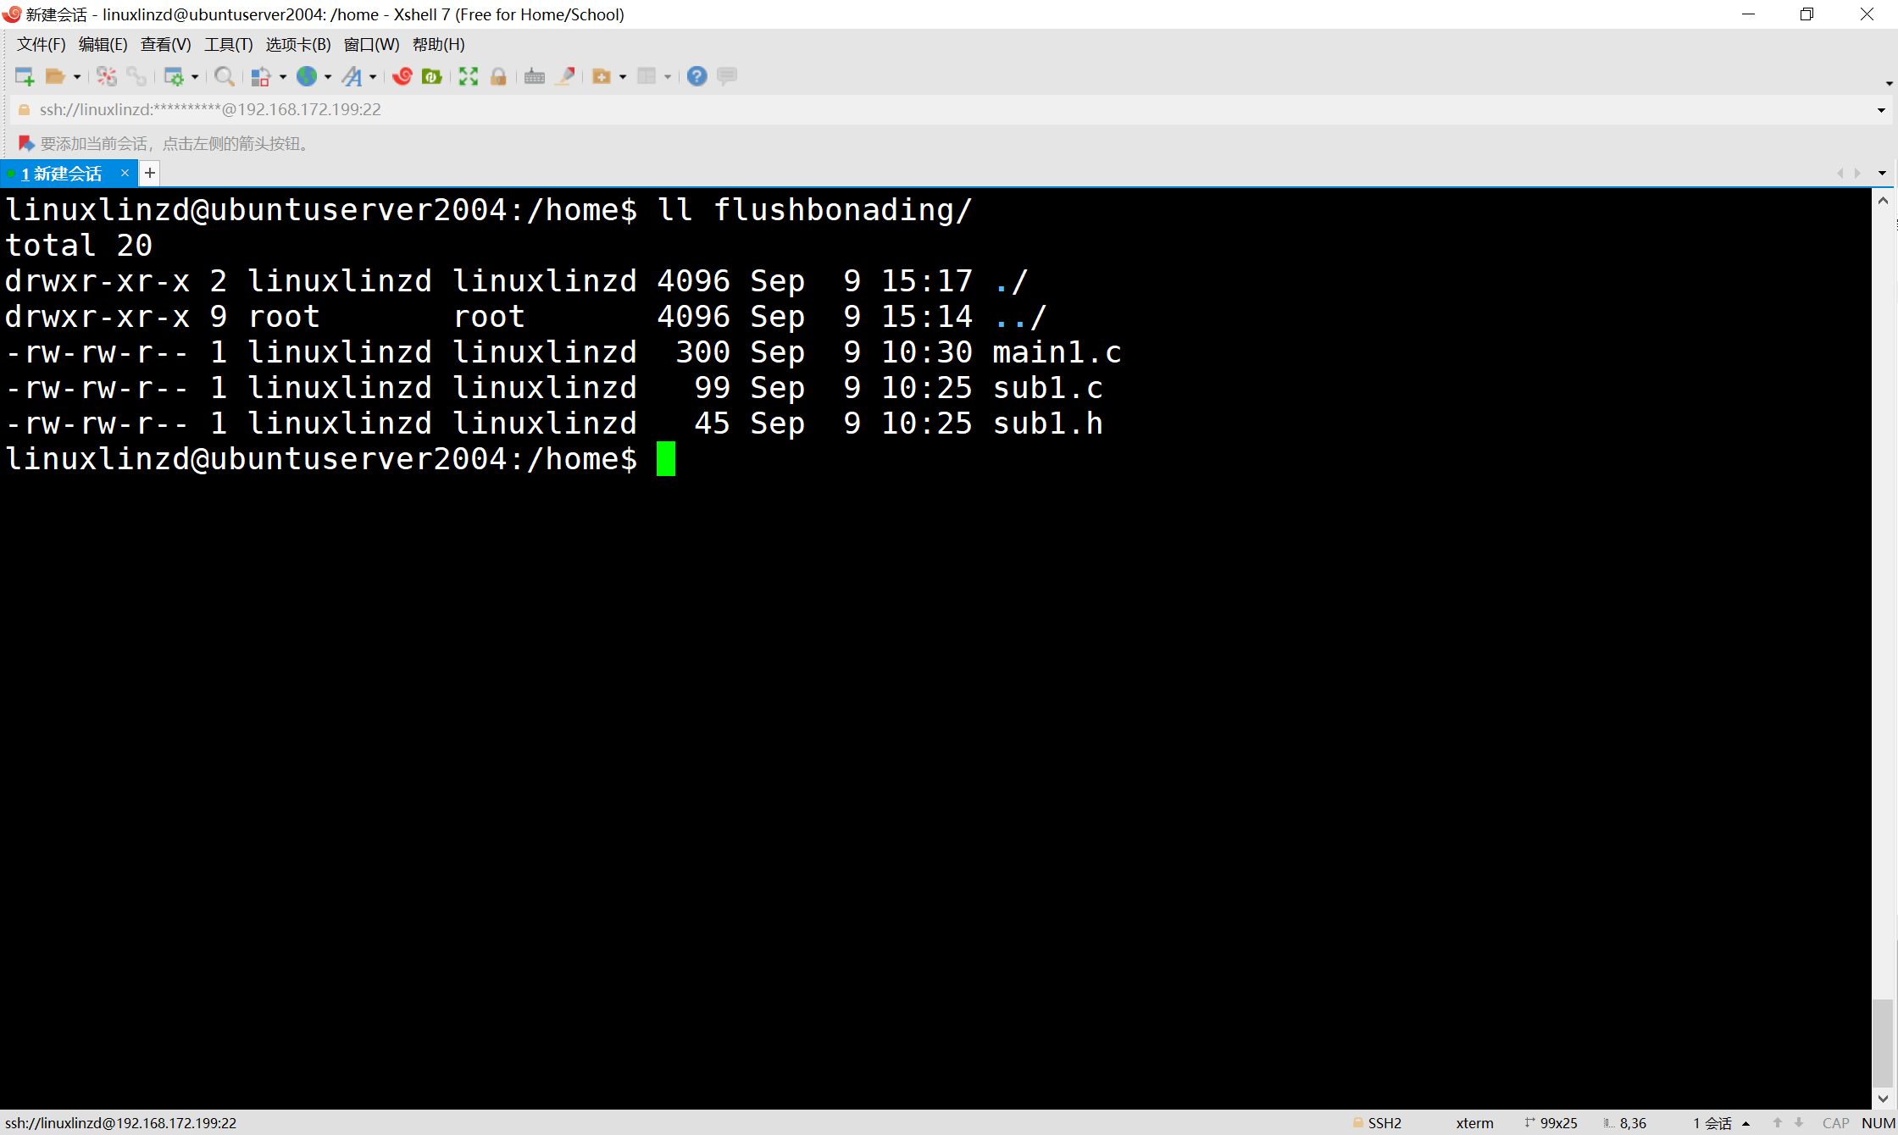The height and width of the screenshot is (1135, 1898).
Task: Add a new tab with plus button
Action: pos(150,174)
